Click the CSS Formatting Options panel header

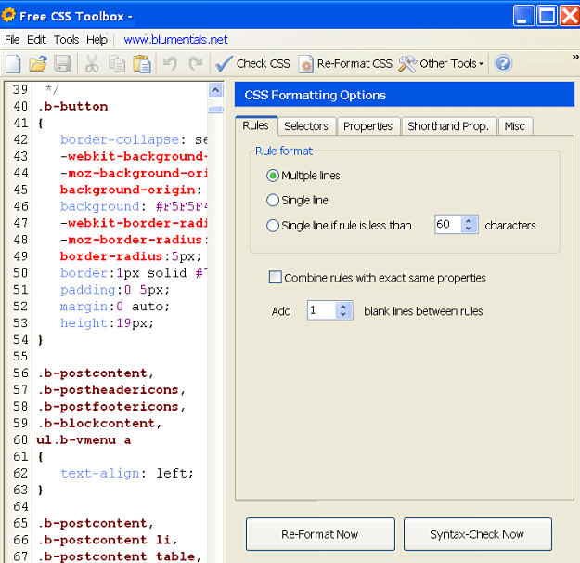(405, 95)
